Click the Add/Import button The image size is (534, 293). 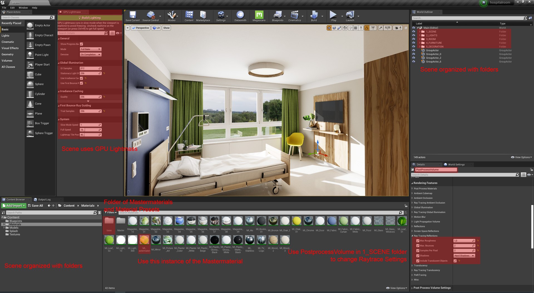pyautogui.click(x=14, y=206)
